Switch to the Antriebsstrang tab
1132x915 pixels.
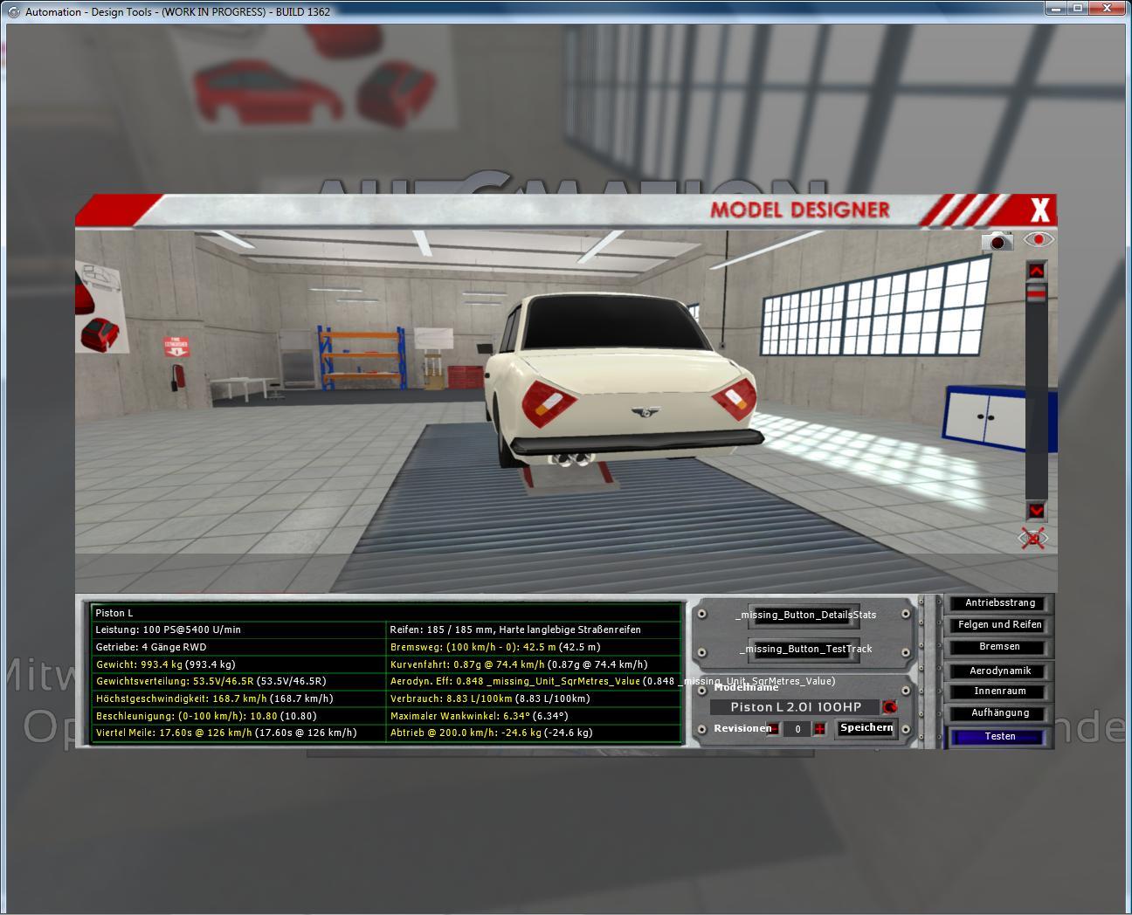pos(1000,603)
